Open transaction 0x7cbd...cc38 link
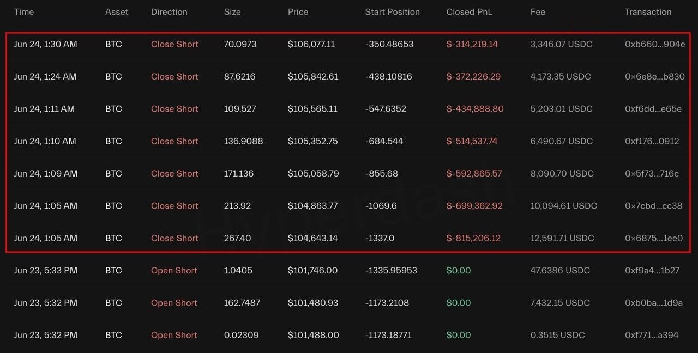This screenshot has width=698, height=353. pyautogui.click(x=654, y=206)
